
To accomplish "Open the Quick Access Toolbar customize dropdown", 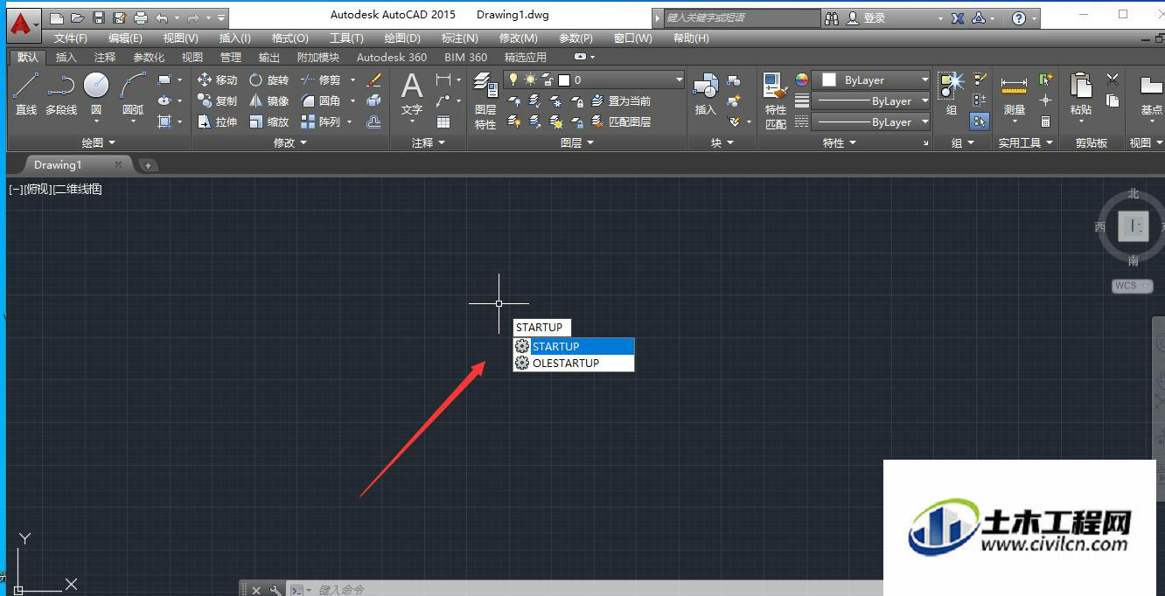I will tap(221, 17).
